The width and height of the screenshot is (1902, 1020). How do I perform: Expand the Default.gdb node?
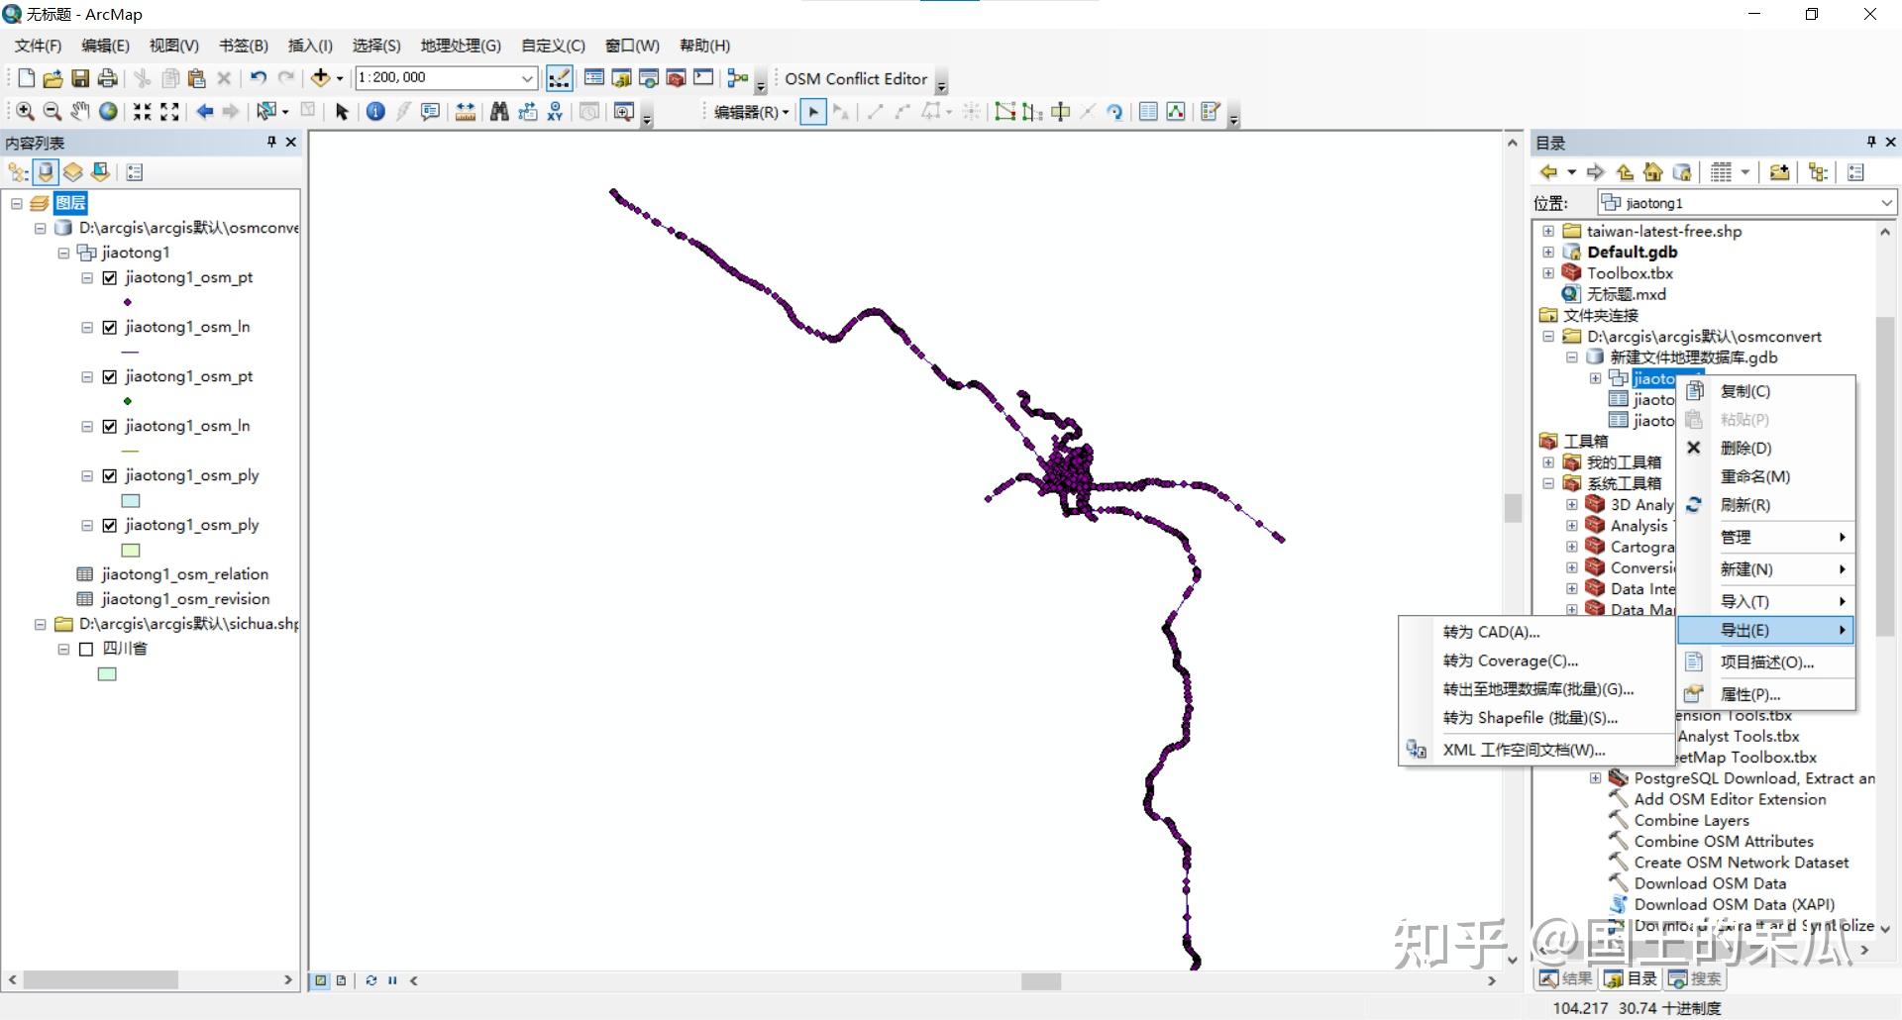coord(1549,252)
